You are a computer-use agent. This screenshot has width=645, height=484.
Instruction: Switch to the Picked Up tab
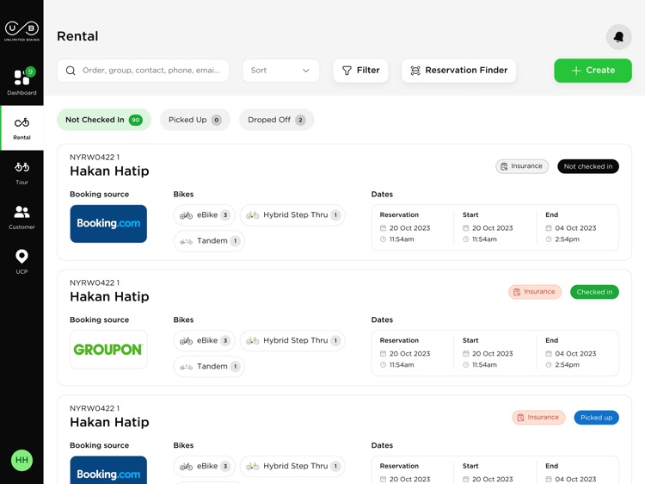(195, 120)
